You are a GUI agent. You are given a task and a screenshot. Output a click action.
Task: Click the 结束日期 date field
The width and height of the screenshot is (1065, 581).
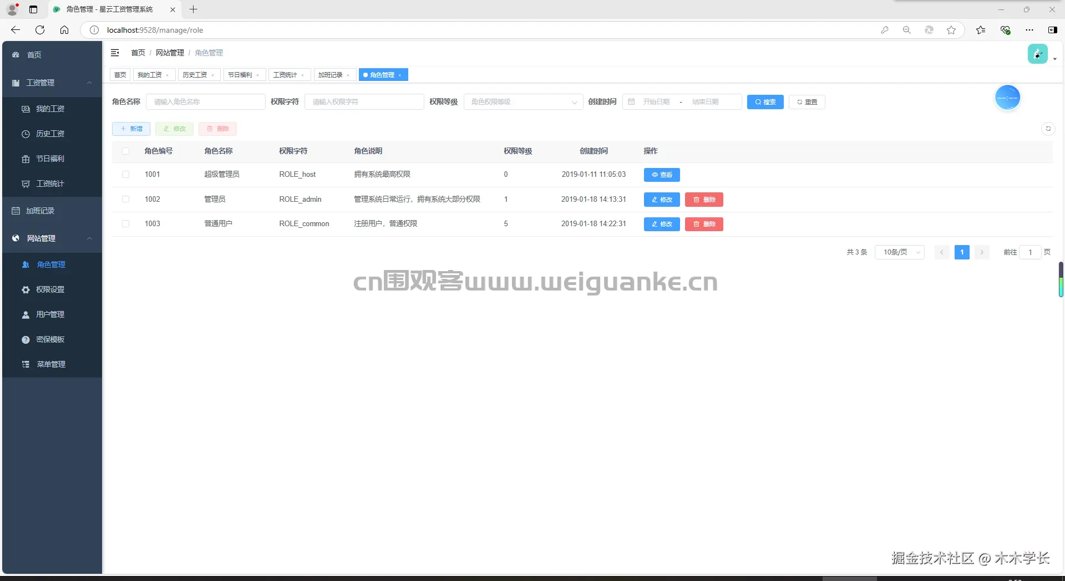[706, 102]
